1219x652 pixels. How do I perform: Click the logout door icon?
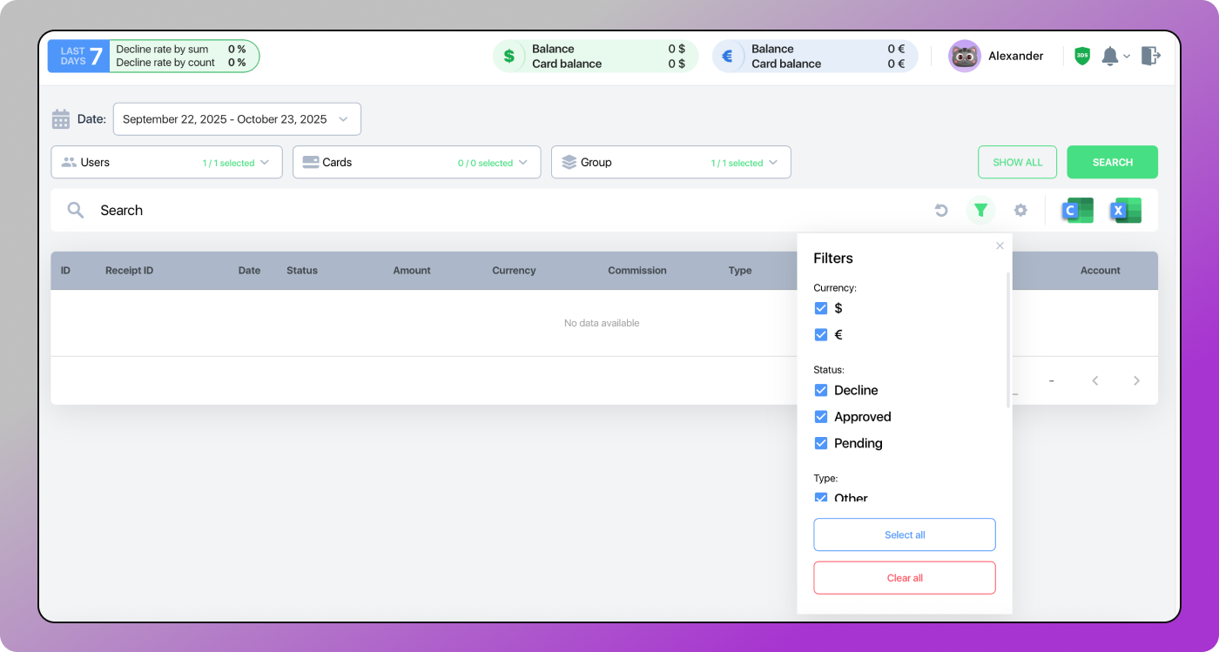tap(1150, 56)
